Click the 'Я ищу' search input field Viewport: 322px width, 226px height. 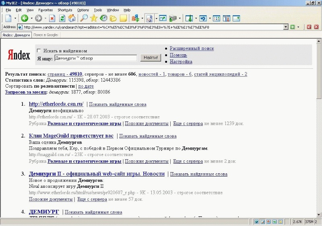point(95,58)
